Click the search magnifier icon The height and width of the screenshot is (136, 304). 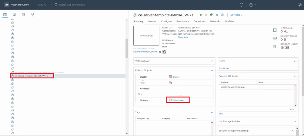point(56,5)
